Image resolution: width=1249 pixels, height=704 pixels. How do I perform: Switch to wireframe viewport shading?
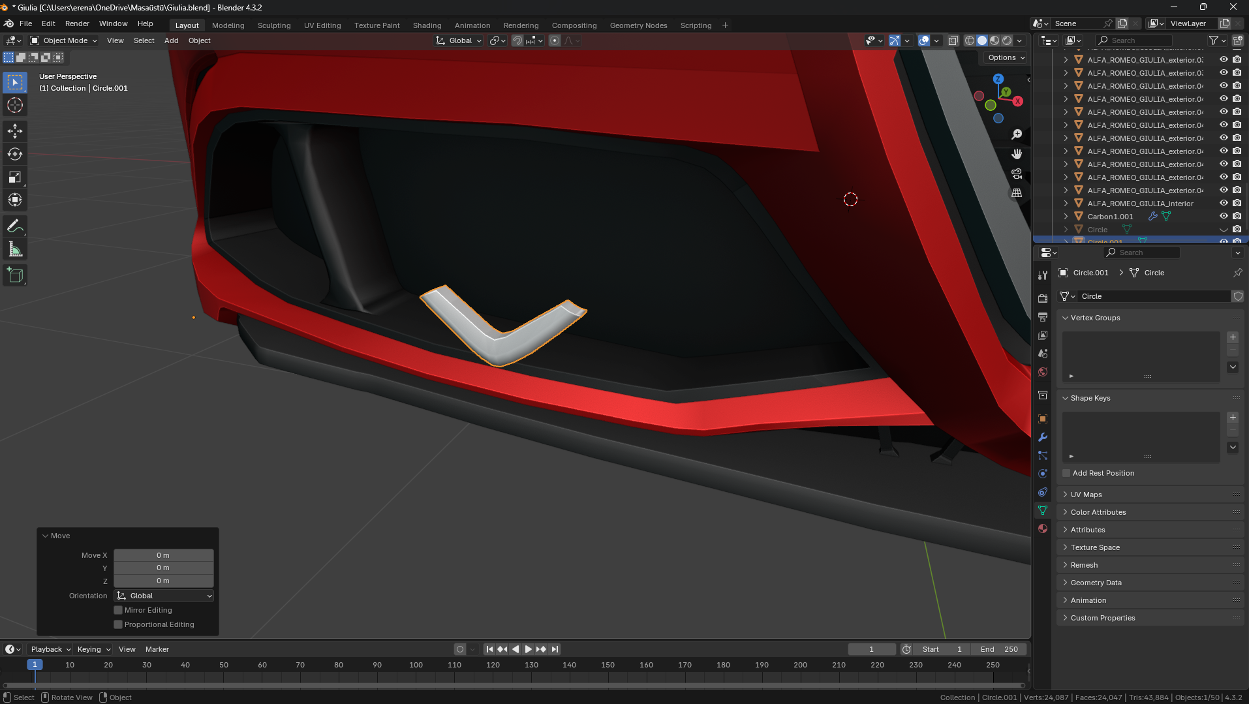tap(970, 40)
